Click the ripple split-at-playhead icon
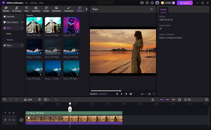 coord(173,100)
